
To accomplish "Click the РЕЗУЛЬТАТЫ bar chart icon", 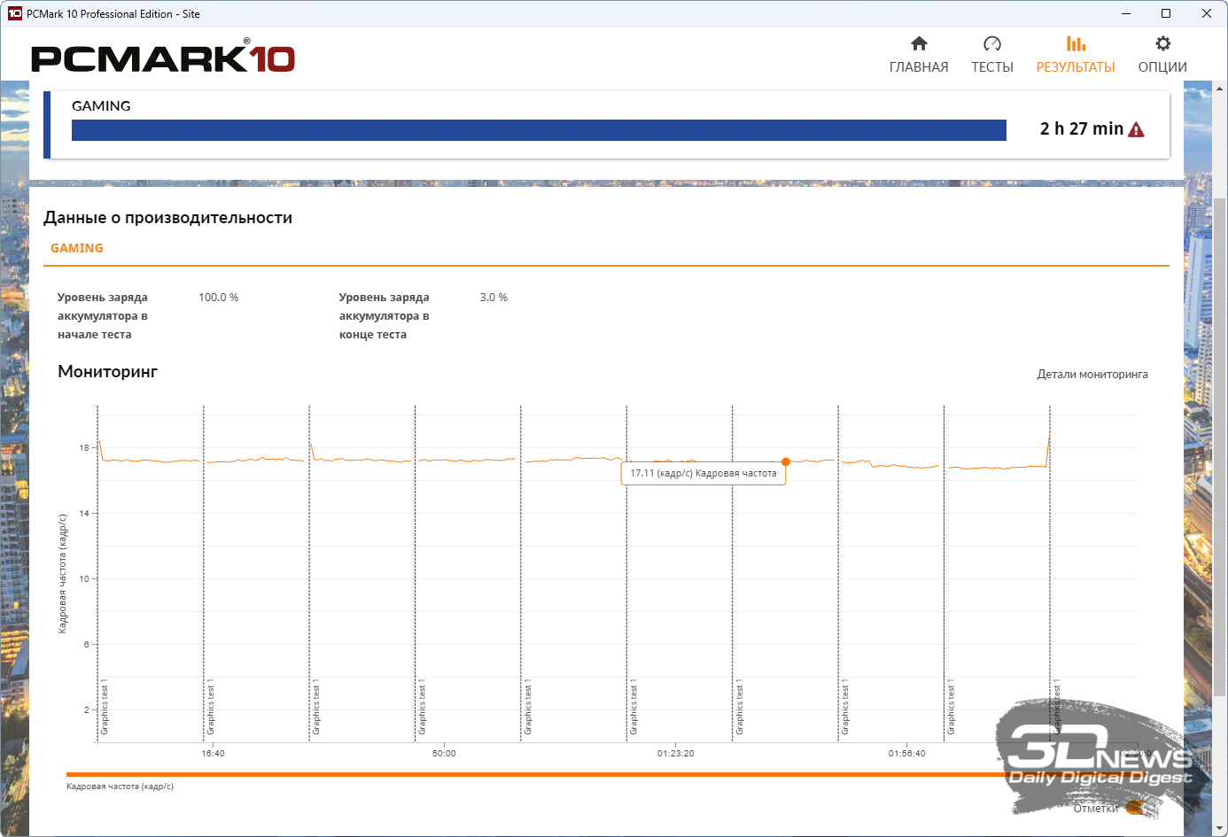I will pos(1076,44).
